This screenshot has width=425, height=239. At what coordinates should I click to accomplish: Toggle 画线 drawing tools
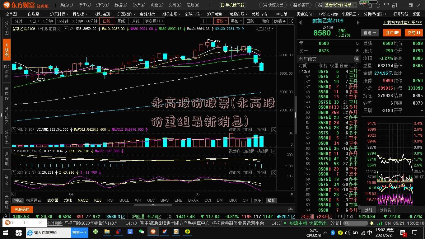pos(250,21)
